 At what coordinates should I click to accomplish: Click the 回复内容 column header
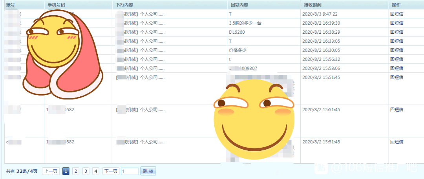(239, 5)
